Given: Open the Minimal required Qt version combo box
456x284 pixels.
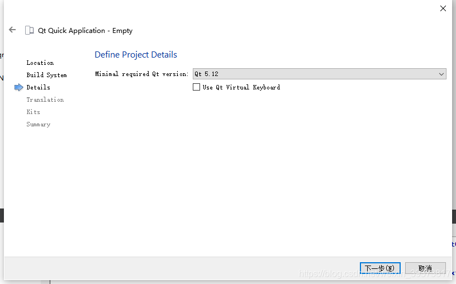Looking at the screenshot, I should (319, 74).
